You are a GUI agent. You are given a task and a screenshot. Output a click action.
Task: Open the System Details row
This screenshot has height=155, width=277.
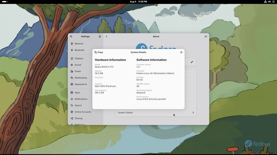coord(156,113)
